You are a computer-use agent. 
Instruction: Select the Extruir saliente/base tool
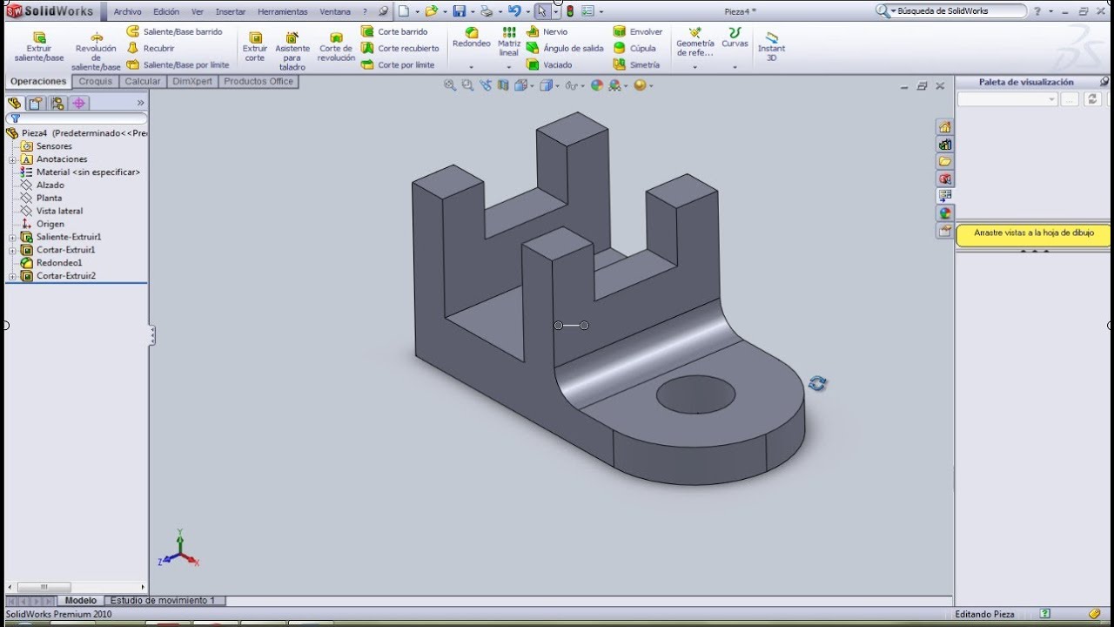tap(39, 47)
